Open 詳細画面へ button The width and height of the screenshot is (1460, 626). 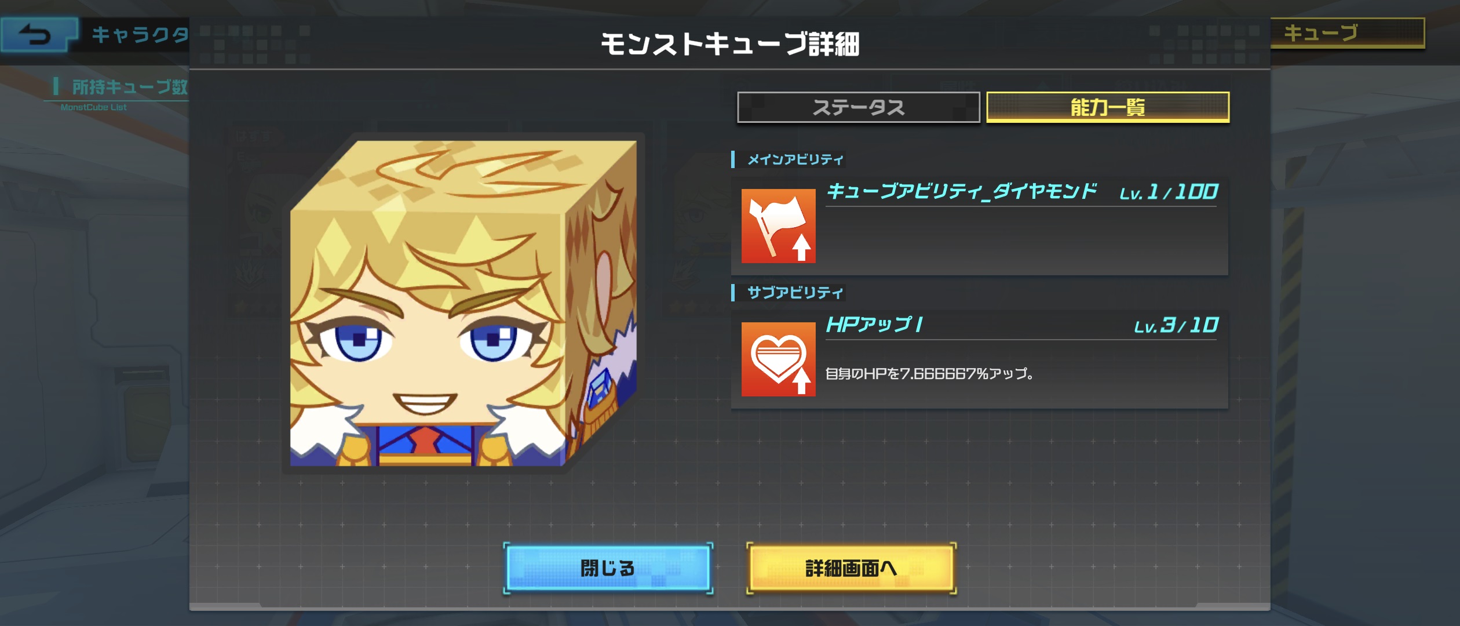pos(852,568)
